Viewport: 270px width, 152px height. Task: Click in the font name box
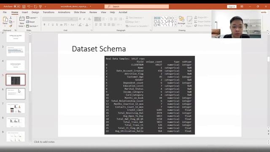(55, 19)
